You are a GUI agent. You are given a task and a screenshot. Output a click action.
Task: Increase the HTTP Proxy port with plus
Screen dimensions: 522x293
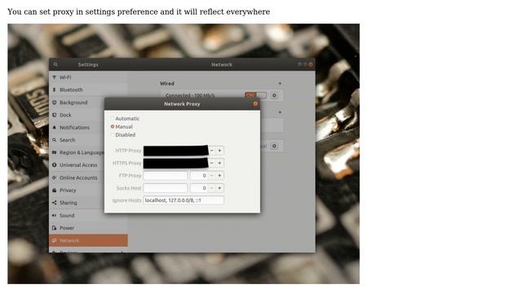coord(219,151)
